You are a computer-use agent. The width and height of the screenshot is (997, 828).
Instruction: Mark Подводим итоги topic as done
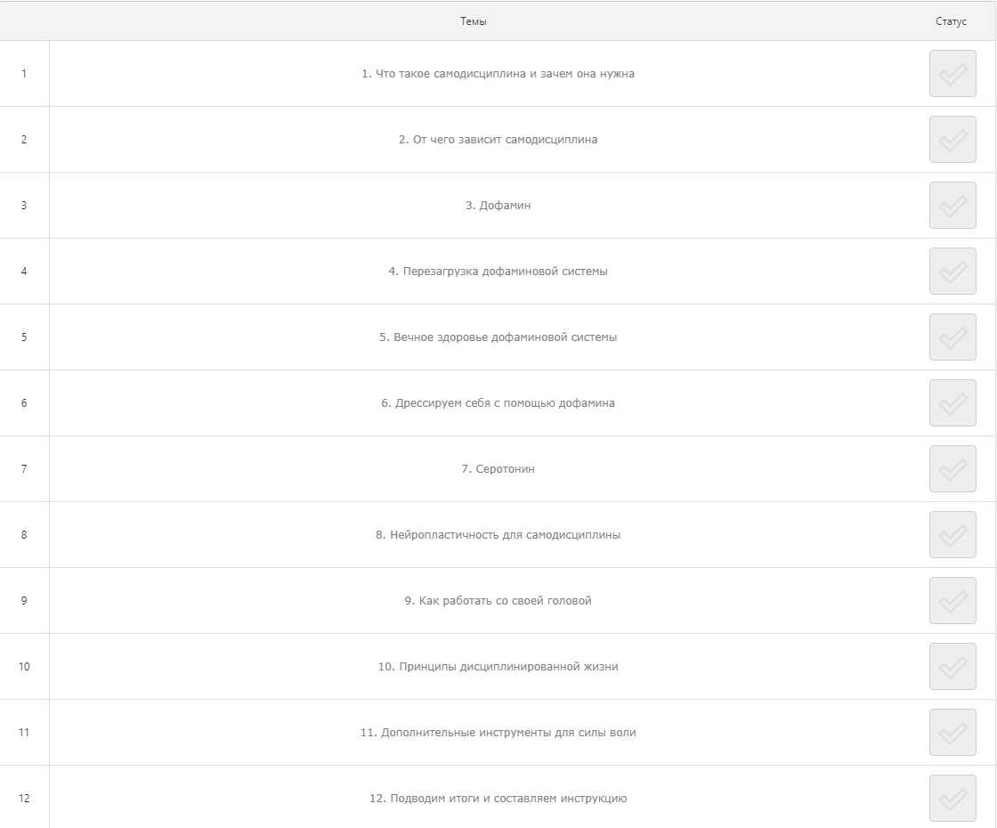[x=952, y=799]
